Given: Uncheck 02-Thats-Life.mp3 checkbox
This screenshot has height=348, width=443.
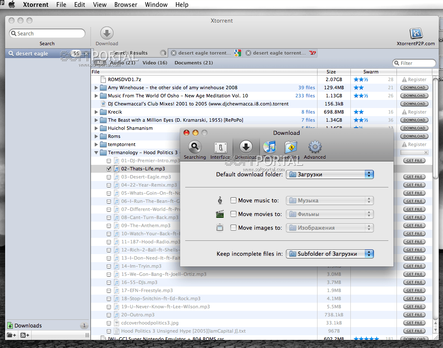Looking at the screenshot, I should (109, 169).
